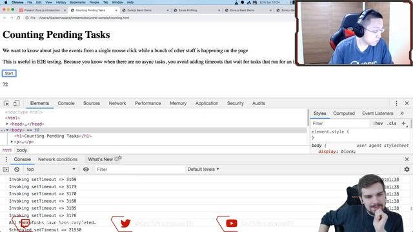Open the top context dropdown
Screen dimensions: 413x232
pyautogui.click(x=50, y=169)
